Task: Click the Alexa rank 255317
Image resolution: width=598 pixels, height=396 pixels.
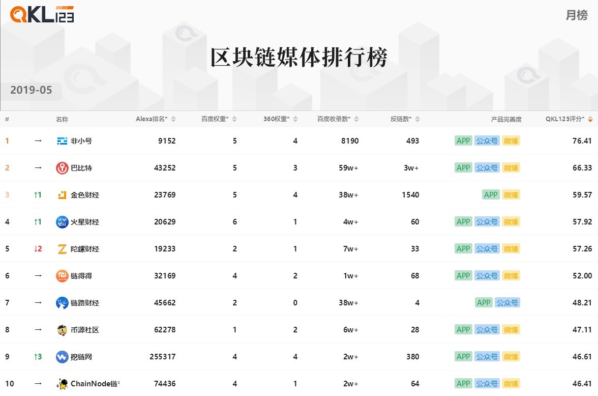Action: [163, 357]
